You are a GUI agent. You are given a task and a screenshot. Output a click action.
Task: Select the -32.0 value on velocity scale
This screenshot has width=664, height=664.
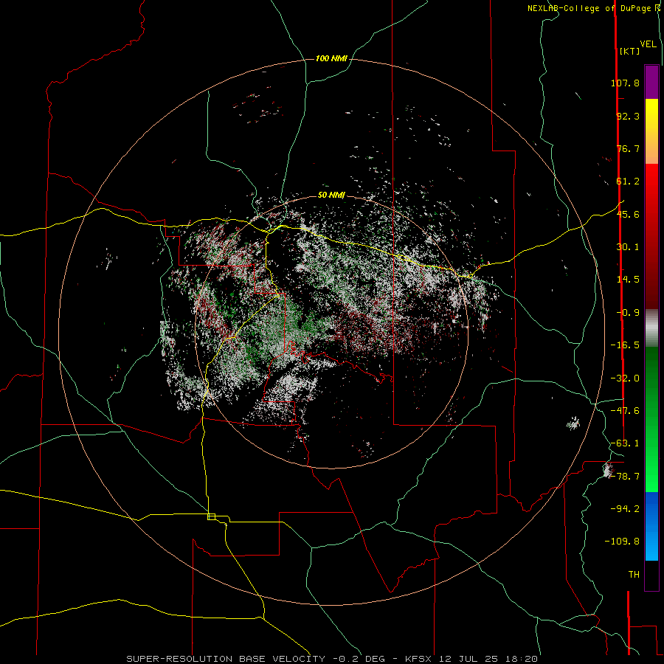pyautogui.click(x=625, y=378)
